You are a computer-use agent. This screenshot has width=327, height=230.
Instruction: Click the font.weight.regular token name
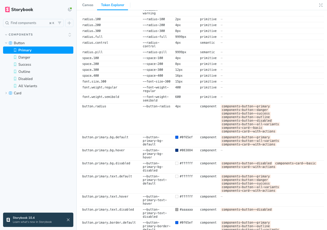(100, 87)
